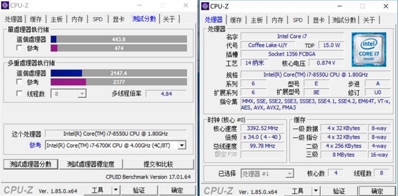Screen dimensions: 398x196
Task: Click 确定 button in left window
Action: [177, 190]
